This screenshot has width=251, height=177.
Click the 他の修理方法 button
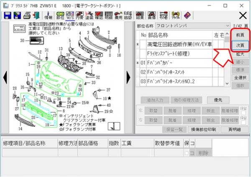186,100
